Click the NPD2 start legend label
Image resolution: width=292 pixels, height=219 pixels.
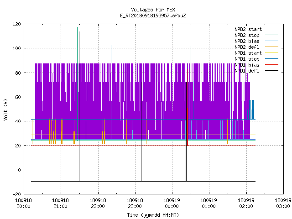click(248, 29)
